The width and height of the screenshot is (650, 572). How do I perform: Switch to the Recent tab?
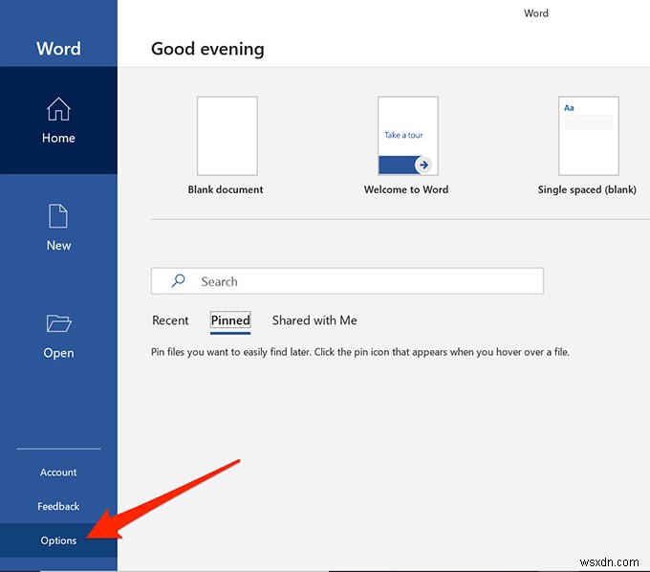170,320
